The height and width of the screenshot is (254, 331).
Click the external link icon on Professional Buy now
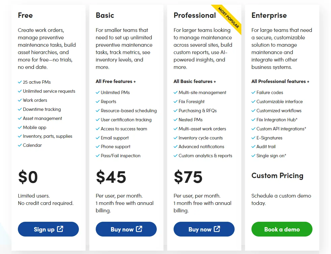coord(217,229)
